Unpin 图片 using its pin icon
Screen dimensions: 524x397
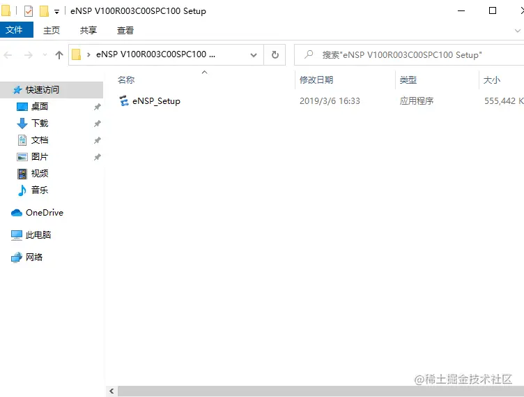tap(98, 157)
